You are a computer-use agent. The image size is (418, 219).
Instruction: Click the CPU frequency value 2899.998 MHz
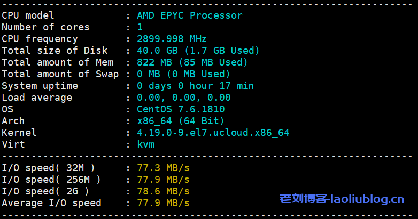[172, 39]
